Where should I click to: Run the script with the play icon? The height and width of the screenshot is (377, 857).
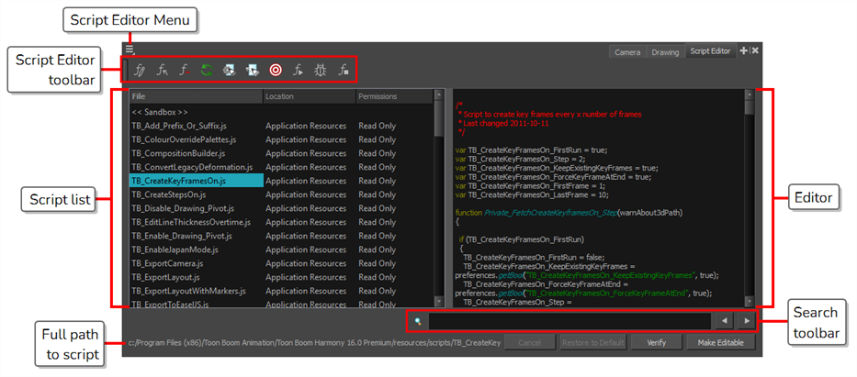[x=298, y=70]
